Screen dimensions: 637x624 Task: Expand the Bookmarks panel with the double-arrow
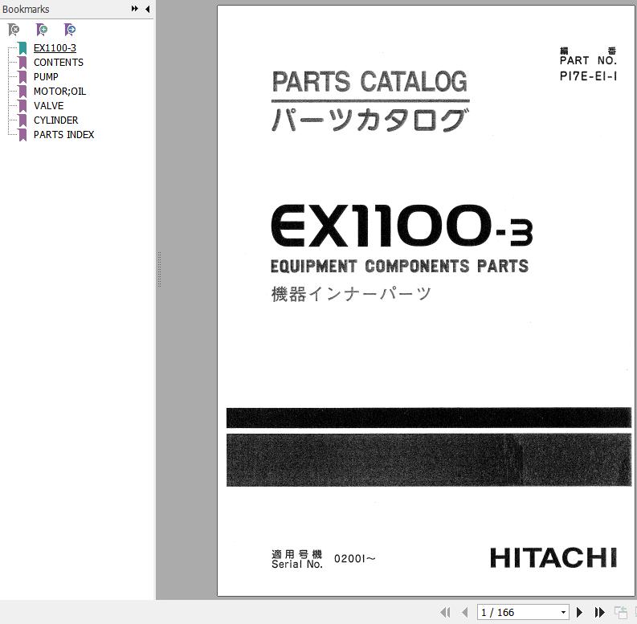click(x=134, y=9)
